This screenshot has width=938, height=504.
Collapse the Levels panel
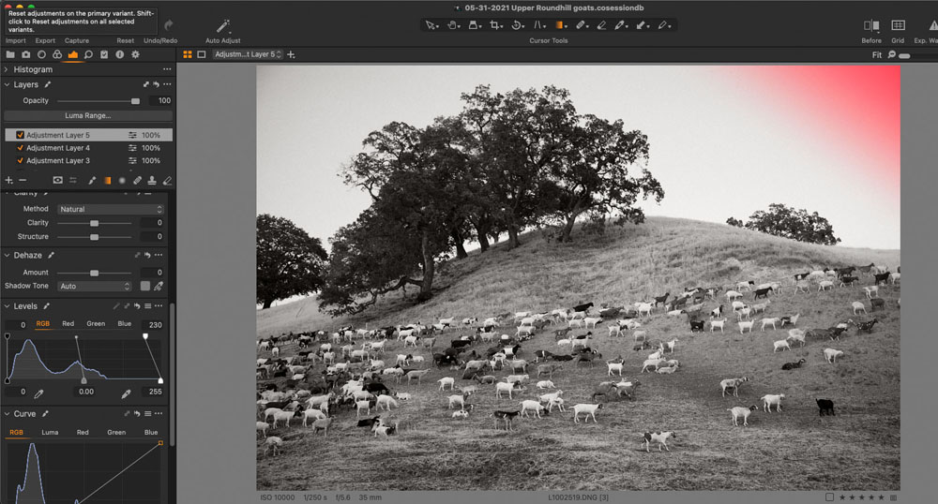click(x=7, y=306)
